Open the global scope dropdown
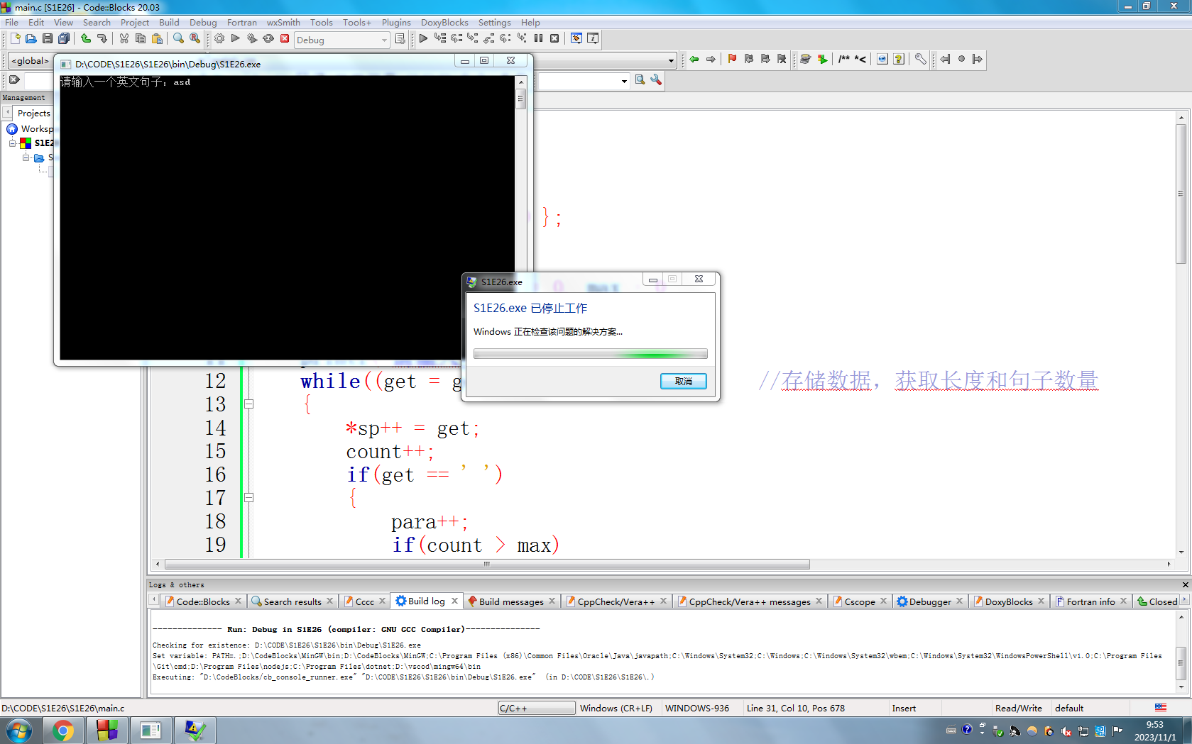Viewport: 1192px width, 744px height. pos(30,60)
